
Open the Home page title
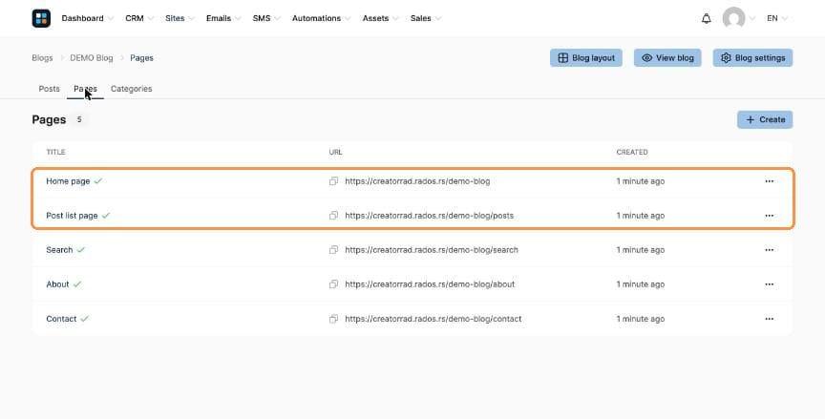click(68, 181)
